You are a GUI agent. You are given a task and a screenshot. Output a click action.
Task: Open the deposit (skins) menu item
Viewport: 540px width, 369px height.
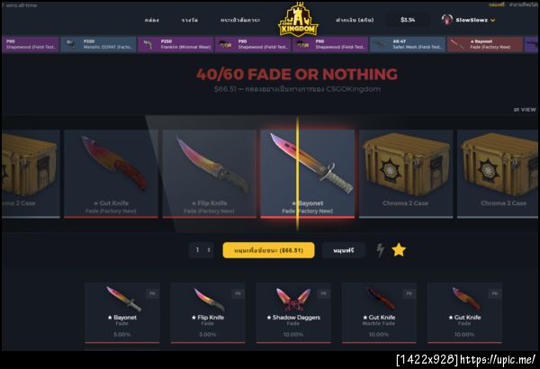pos(355,20)
